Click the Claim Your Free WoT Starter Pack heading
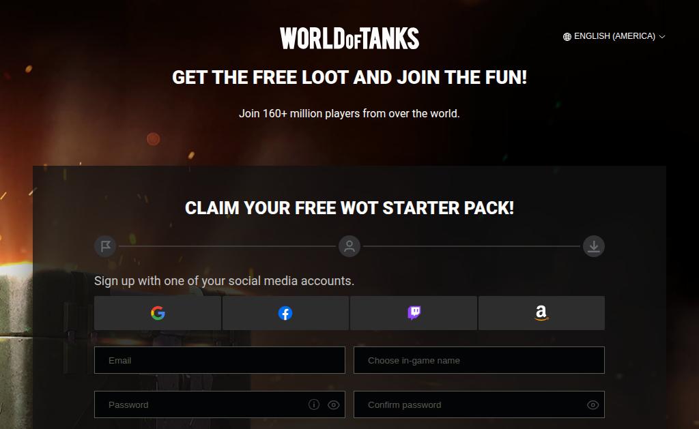The image size is (699, 429). pos(349,208)
